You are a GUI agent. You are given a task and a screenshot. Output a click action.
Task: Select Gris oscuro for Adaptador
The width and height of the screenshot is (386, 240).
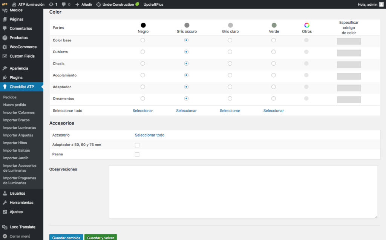pos(186,87)
